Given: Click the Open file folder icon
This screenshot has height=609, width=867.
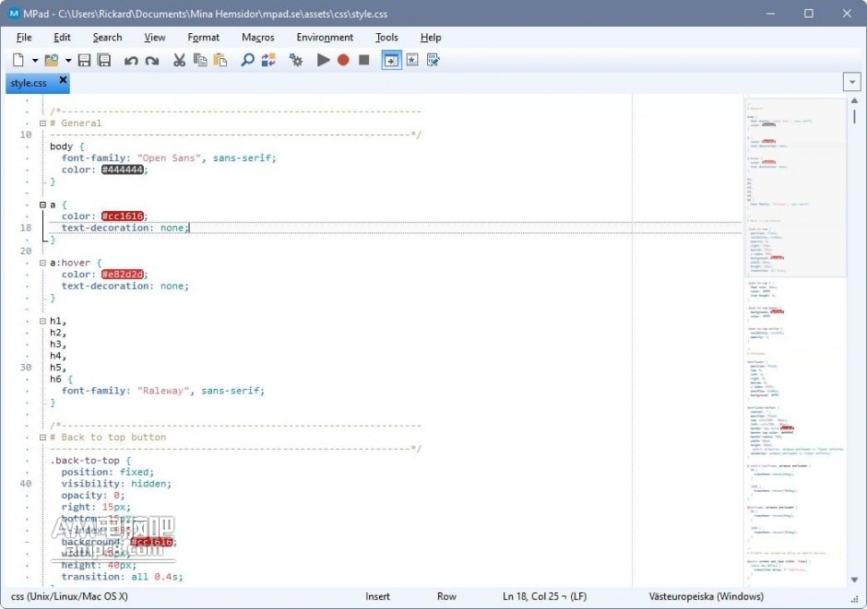Looking at the screenshot, I should pyautogui.click(x=52, y=60).
